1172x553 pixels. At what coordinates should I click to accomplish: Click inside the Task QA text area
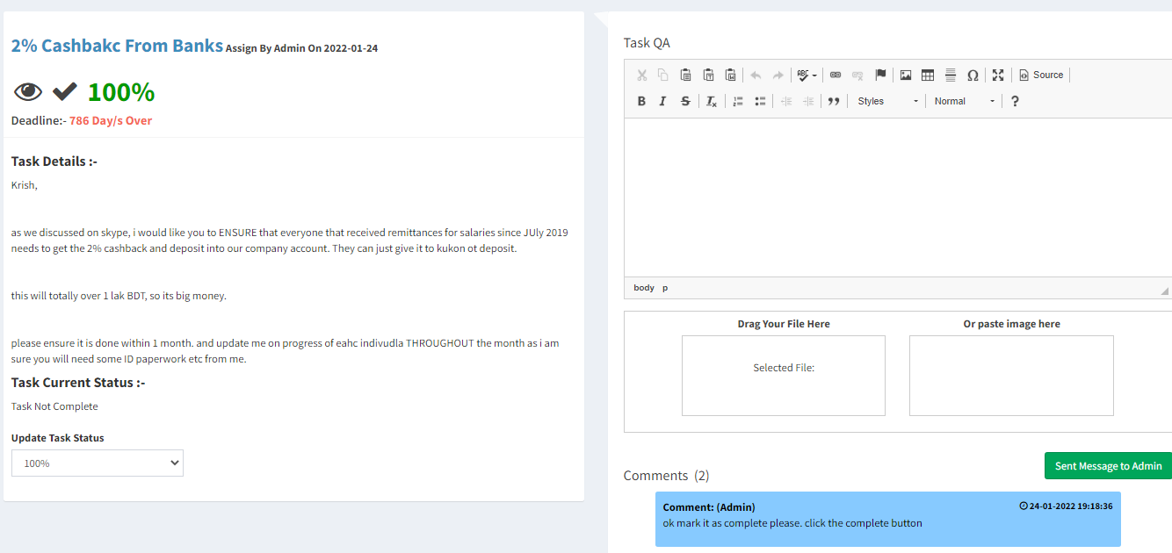tap(896, 197)
